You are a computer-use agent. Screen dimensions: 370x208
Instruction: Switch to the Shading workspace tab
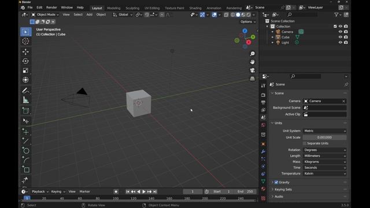(x=195, y=8)
